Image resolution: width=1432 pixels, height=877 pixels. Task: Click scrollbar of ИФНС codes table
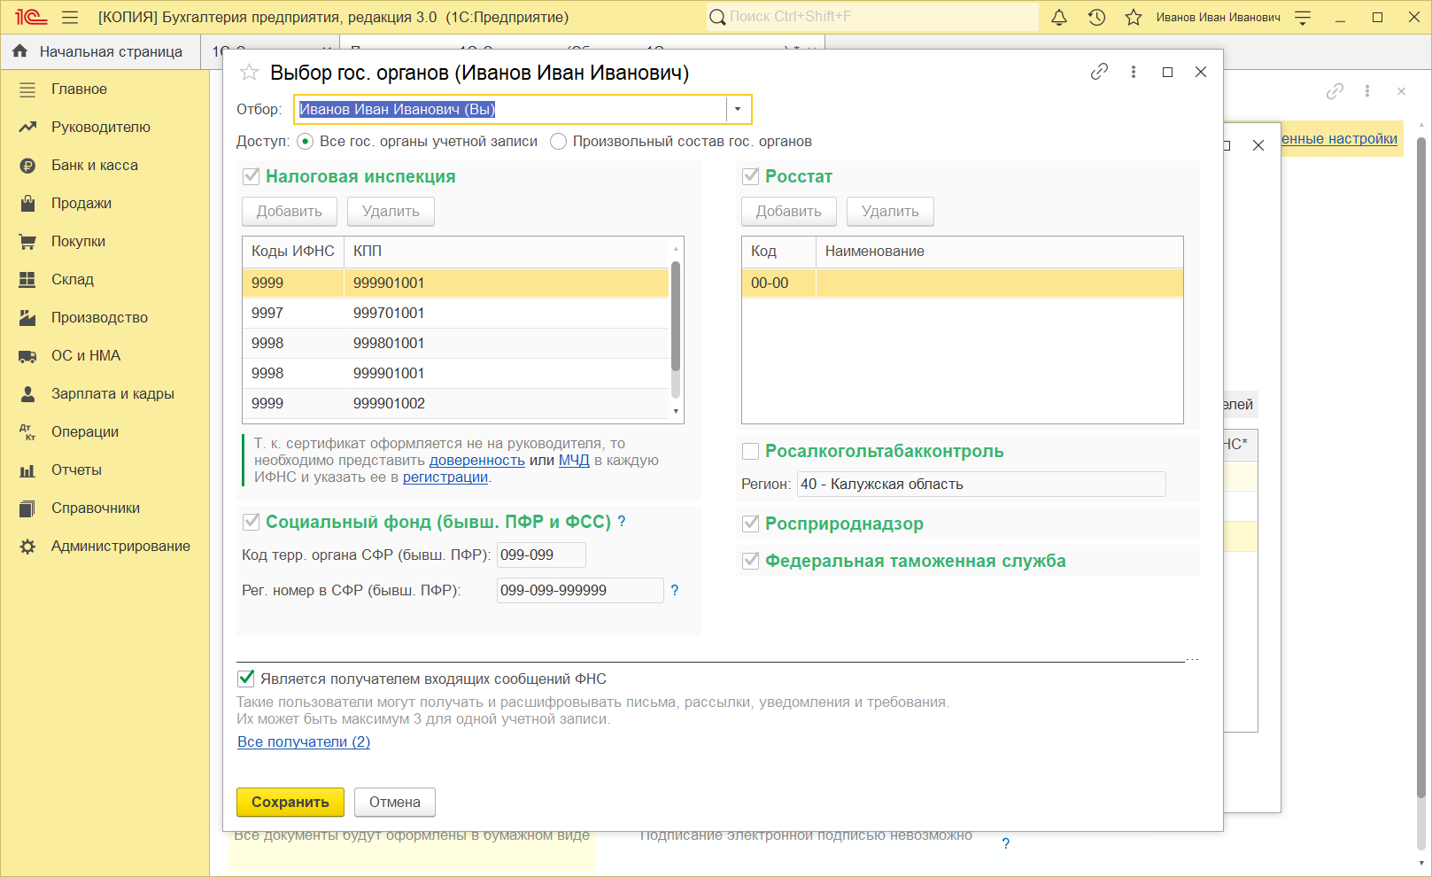click(x=676, y=316)
